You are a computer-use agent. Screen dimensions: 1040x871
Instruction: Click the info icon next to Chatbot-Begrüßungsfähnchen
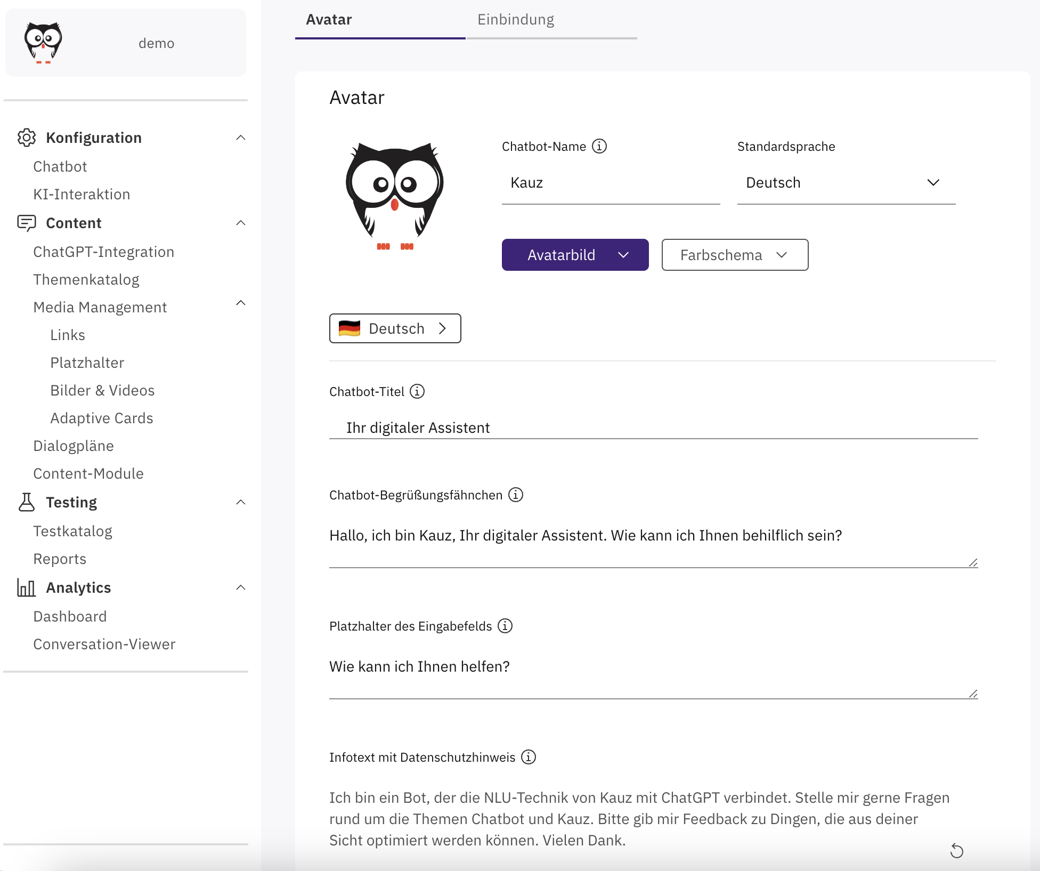516,495
